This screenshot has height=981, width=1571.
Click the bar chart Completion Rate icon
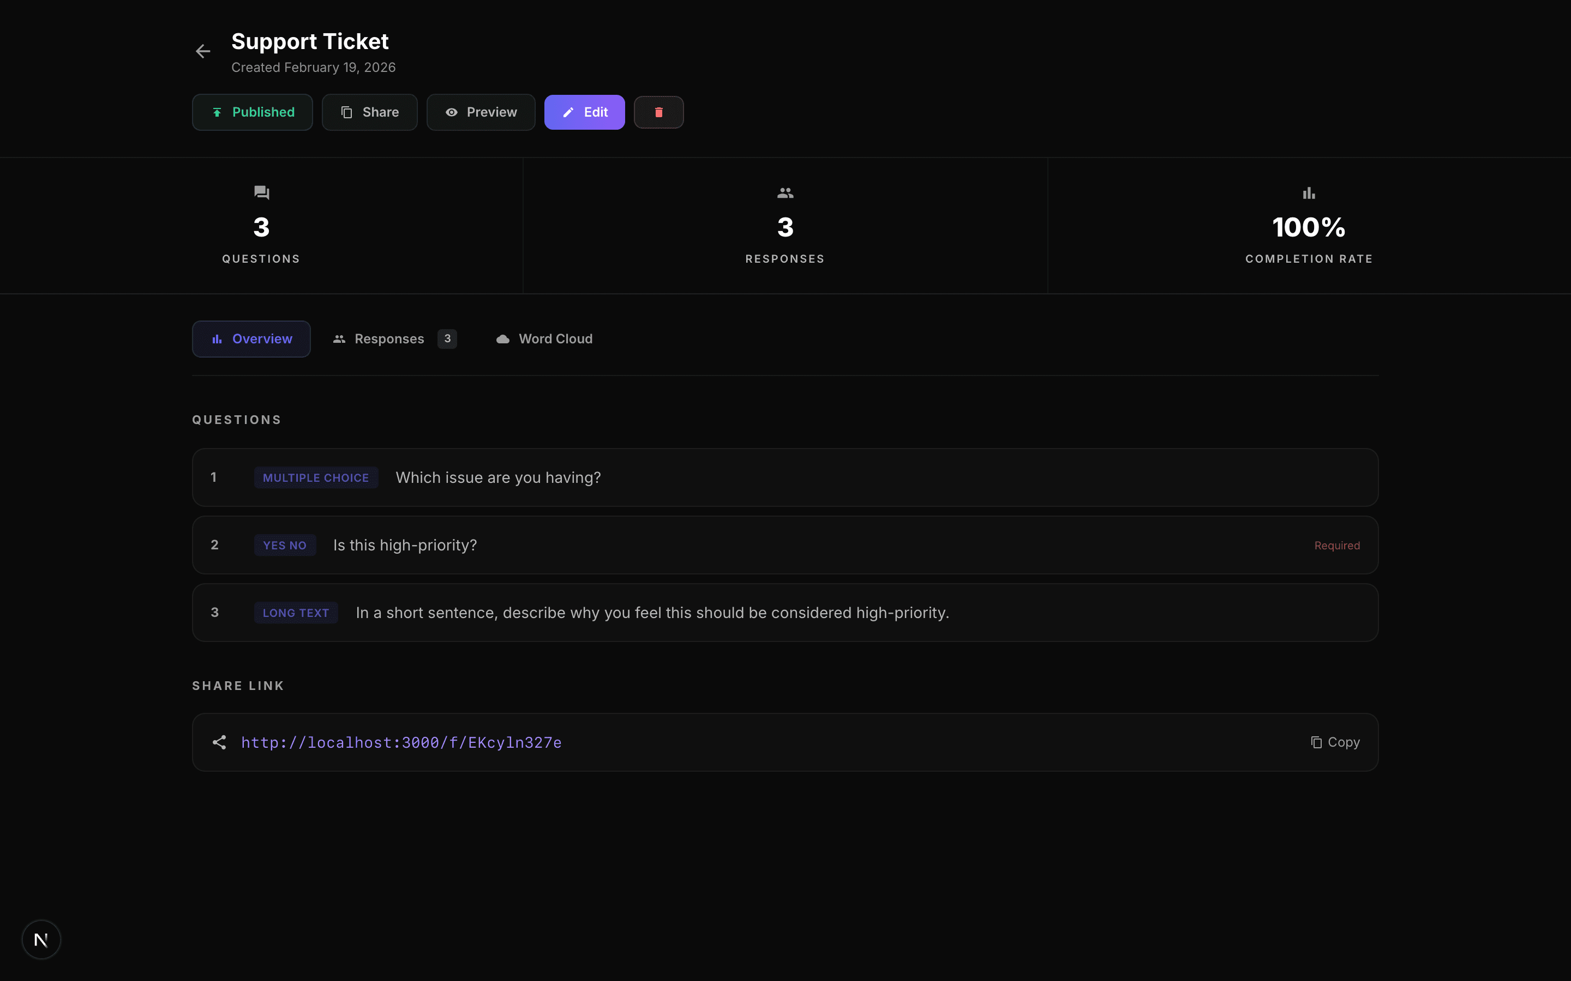[x=1308, y=193]
